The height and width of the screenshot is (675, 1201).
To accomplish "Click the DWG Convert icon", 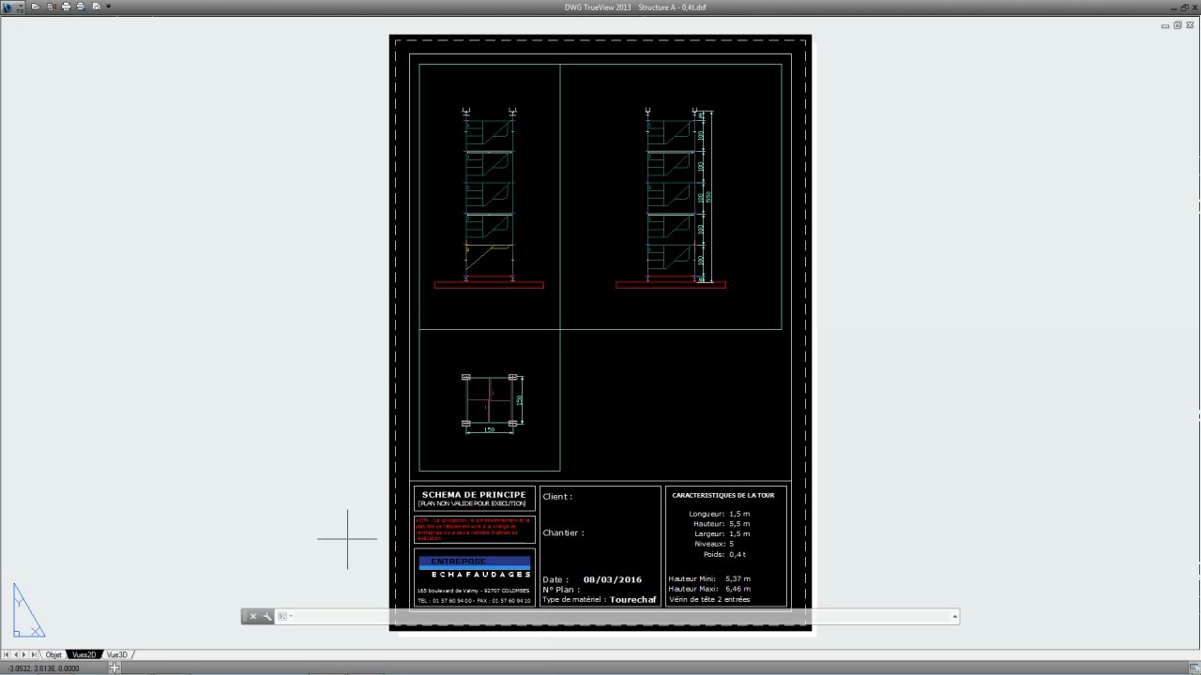I will [51, 7].
